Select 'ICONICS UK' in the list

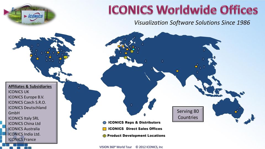tap(18, 92)
